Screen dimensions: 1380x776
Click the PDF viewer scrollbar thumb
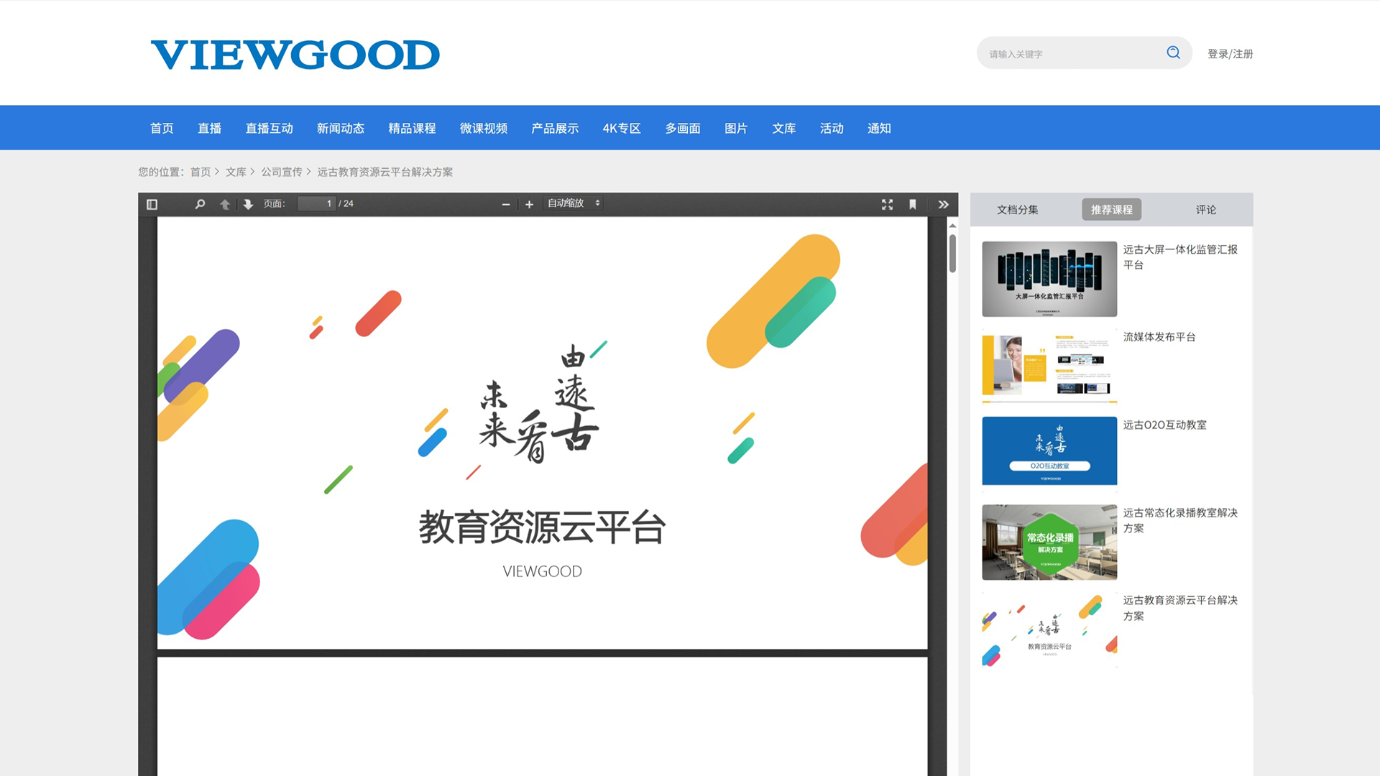(952, 253)
